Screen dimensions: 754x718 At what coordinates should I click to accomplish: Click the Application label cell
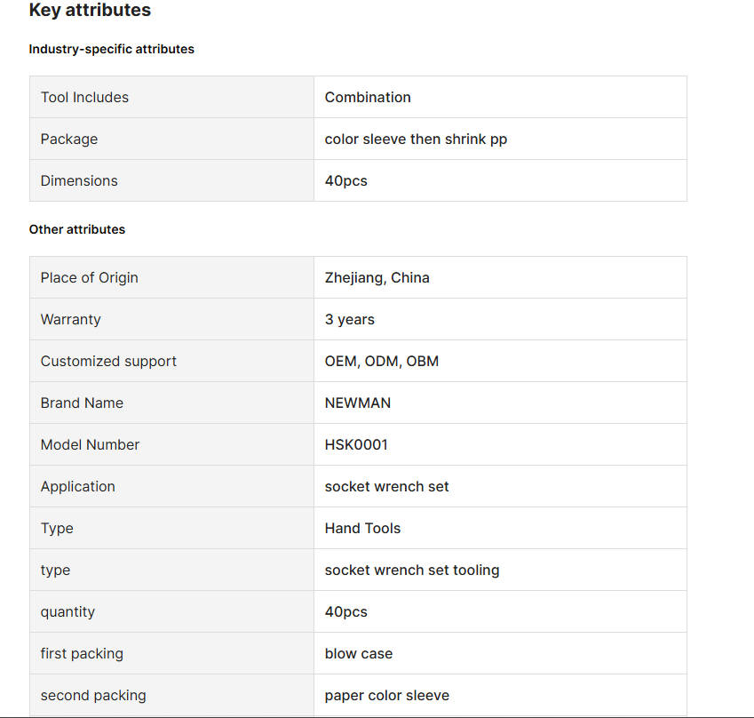(x=77, y=487)
